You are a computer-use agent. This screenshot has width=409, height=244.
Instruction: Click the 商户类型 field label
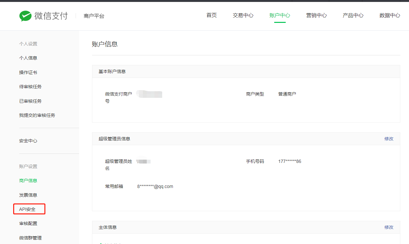pyautogui.click(x=255, y=94)
